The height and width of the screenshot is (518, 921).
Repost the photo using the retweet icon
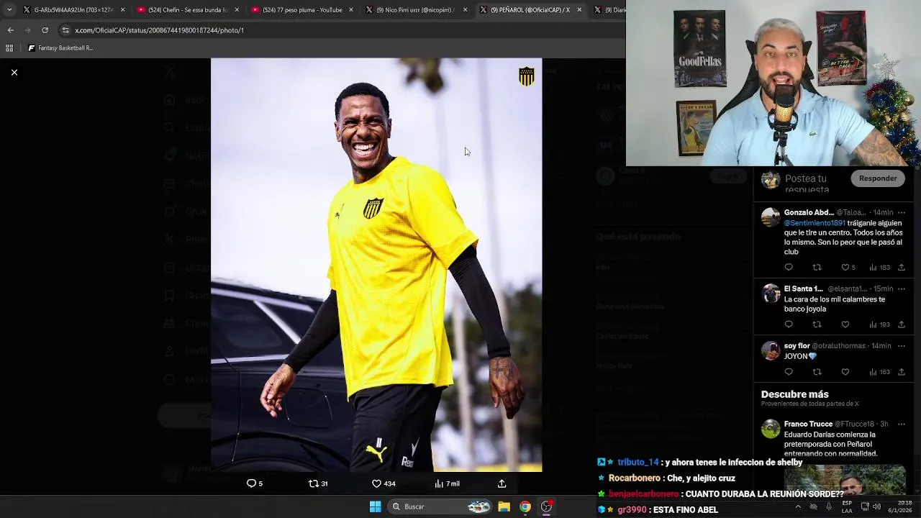[x=313, y=483]
